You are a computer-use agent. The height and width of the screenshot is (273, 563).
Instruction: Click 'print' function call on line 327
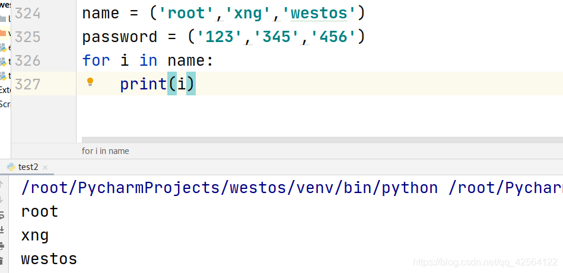(143, 85)
